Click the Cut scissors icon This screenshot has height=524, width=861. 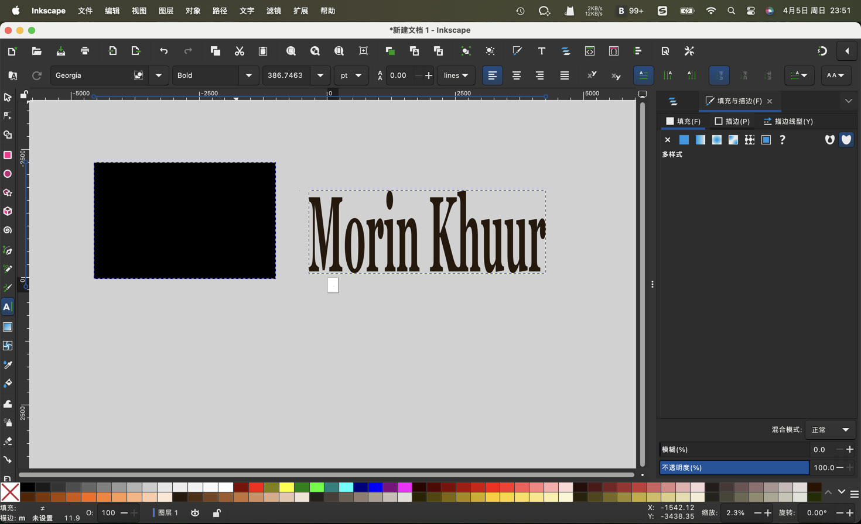239,51
